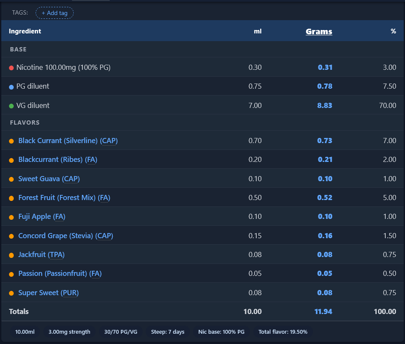Open Black Currant (Silverline) (CAP) flavor link
Screen dimensions: 405x344
click(x=68, y=141)
